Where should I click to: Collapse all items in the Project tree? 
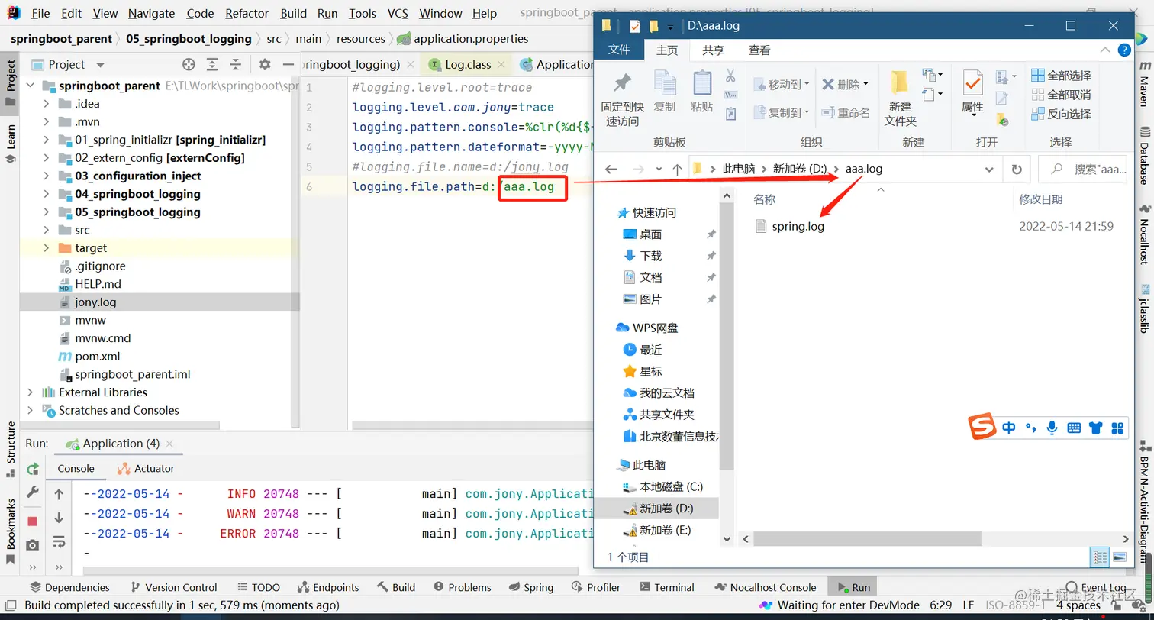point(235,65)
